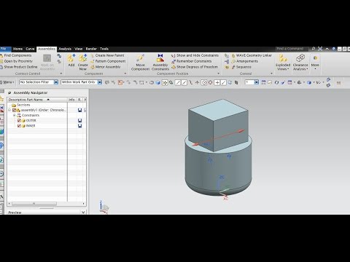The height and width of the screenshot is (262, 350).
Task: Switch to the Render tab
Action: tap(91, 49)
